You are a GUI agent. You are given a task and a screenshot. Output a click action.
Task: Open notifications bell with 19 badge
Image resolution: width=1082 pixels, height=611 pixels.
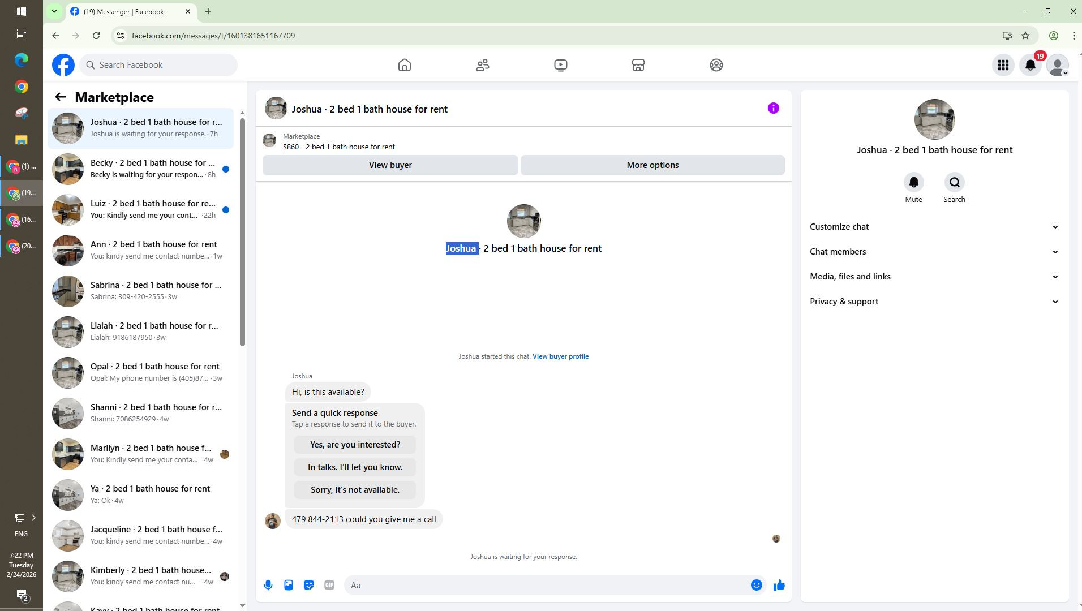(1031, 65)
